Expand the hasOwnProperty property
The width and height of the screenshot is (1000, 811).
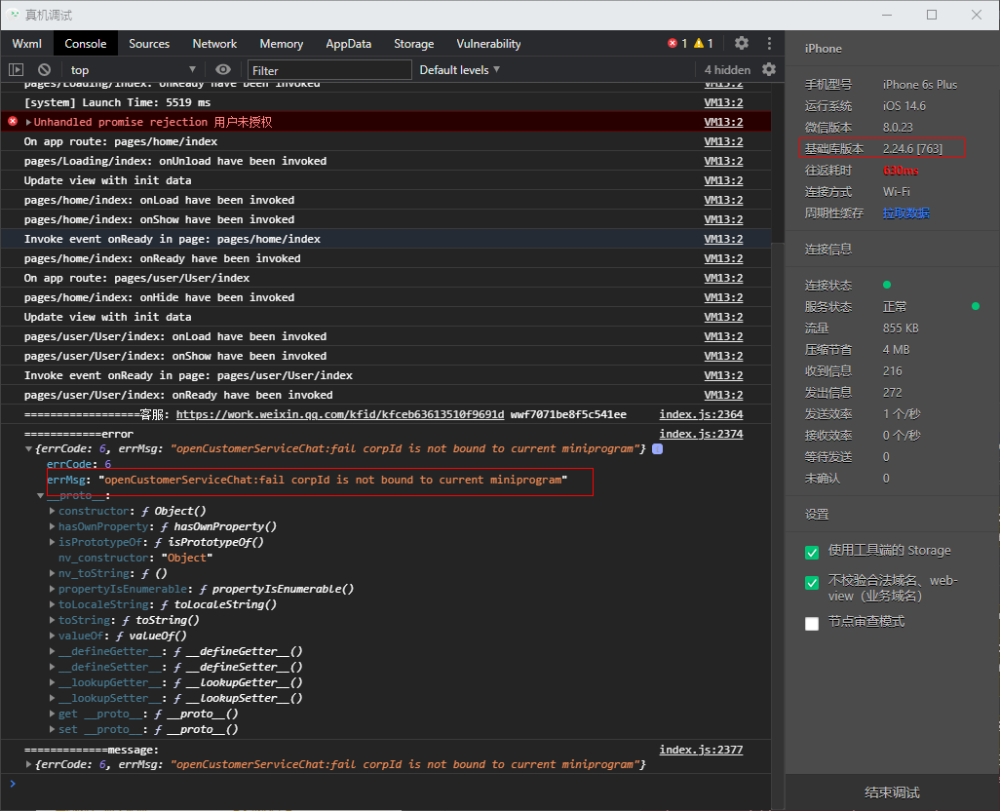click(53, 526)
